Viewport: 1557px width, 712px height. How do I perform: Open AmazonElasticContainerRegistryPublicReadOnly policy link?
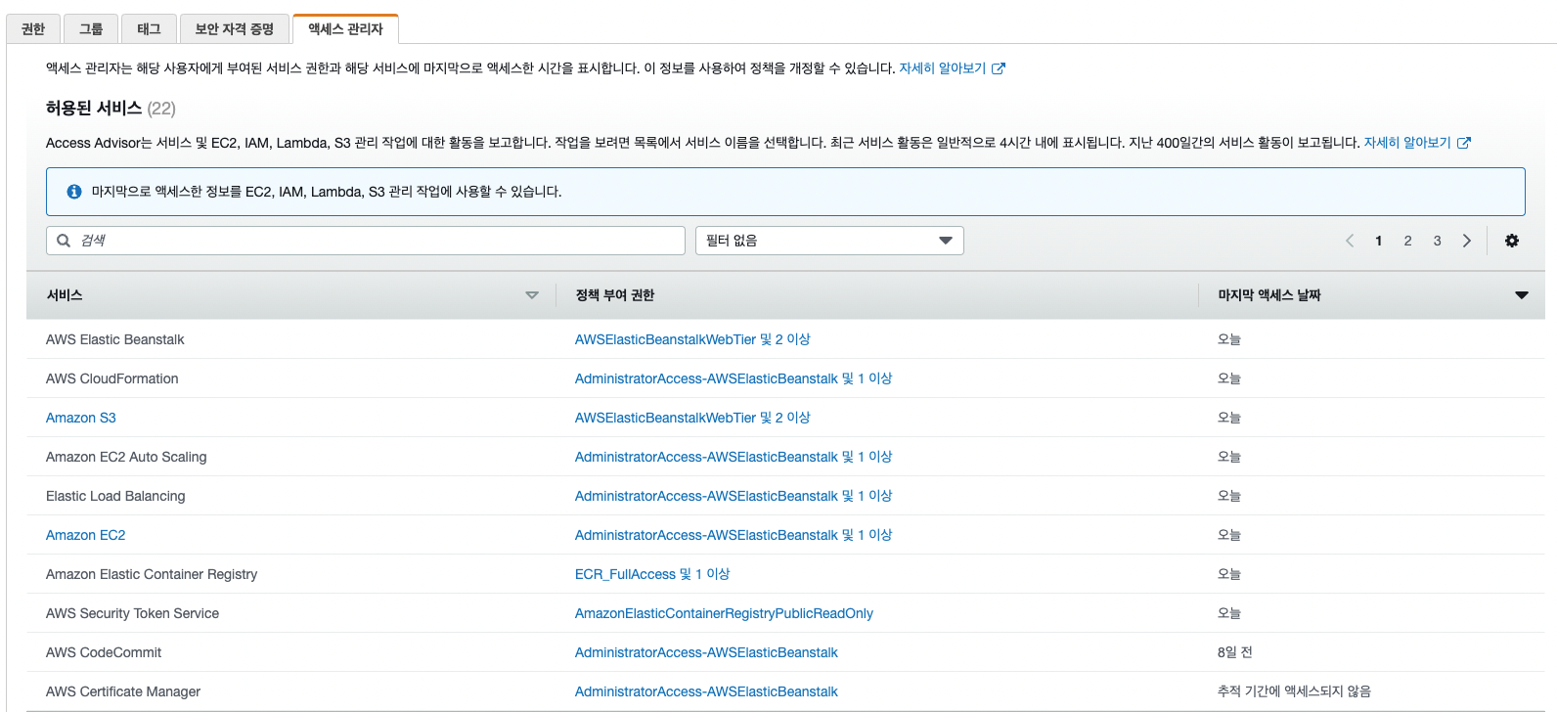click(724, 613)
